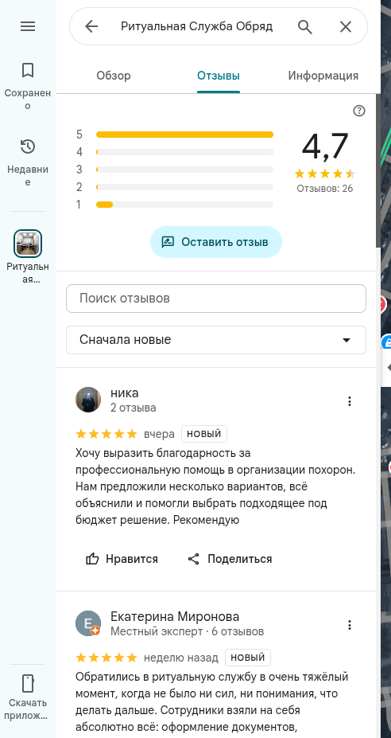Click the новый badge beside вчера

point(204,433)
